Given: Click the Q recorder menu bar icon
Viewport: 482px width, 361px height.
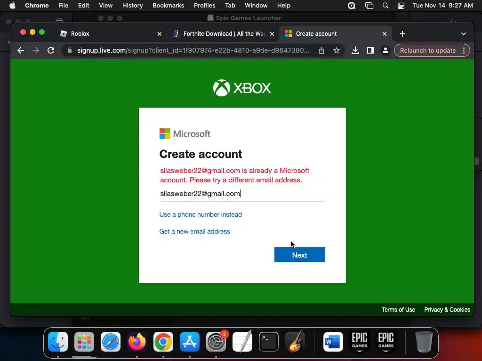Looking at the screenshot, I should click(352, 6).
